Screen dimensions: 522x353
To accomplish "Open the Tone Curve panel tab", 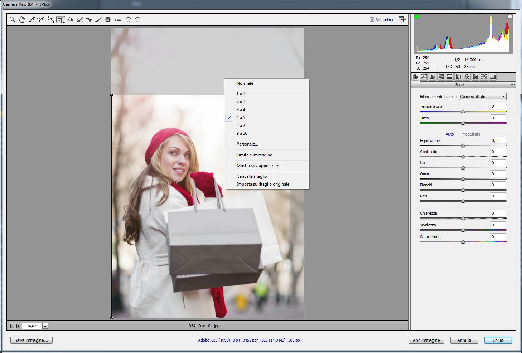I will (x=424, y=77).
